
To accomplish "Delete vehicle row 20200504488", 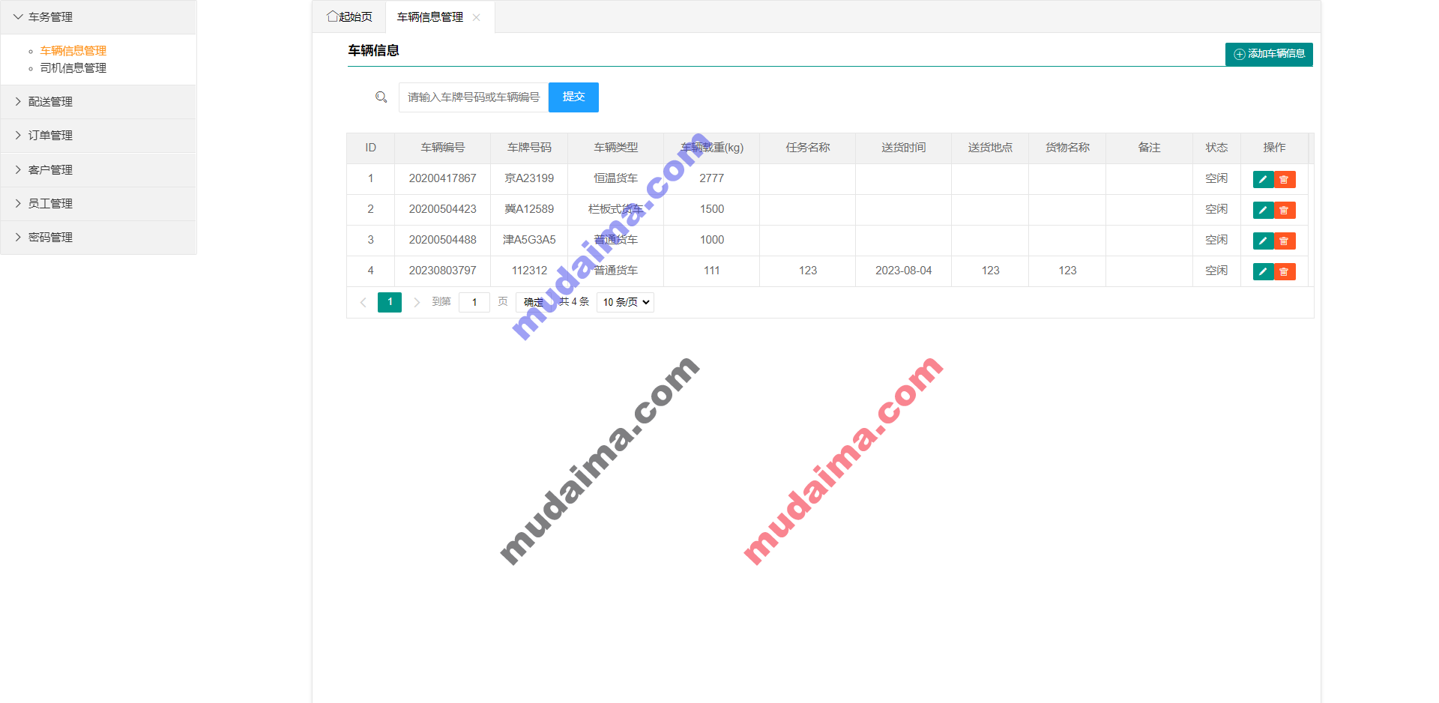I will [x=1285, y=241].
